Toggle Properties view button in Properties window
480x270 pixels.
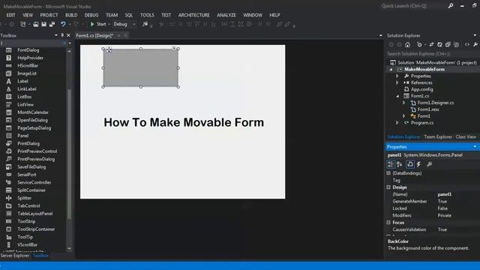[x=410, y=164]
